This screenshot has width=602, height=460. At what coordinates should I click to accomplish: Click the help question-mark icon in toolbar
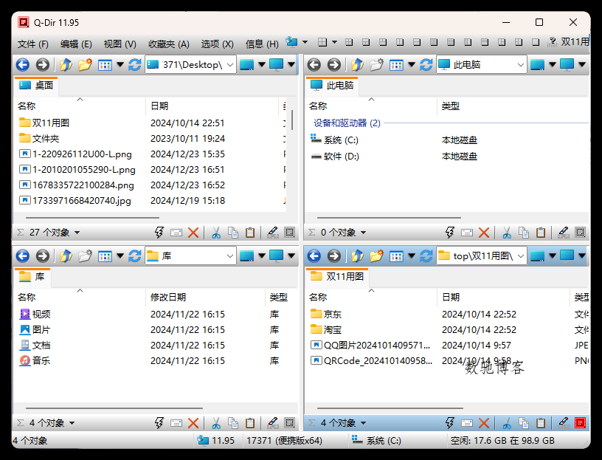pyautogui.click(x=552, y=42)
